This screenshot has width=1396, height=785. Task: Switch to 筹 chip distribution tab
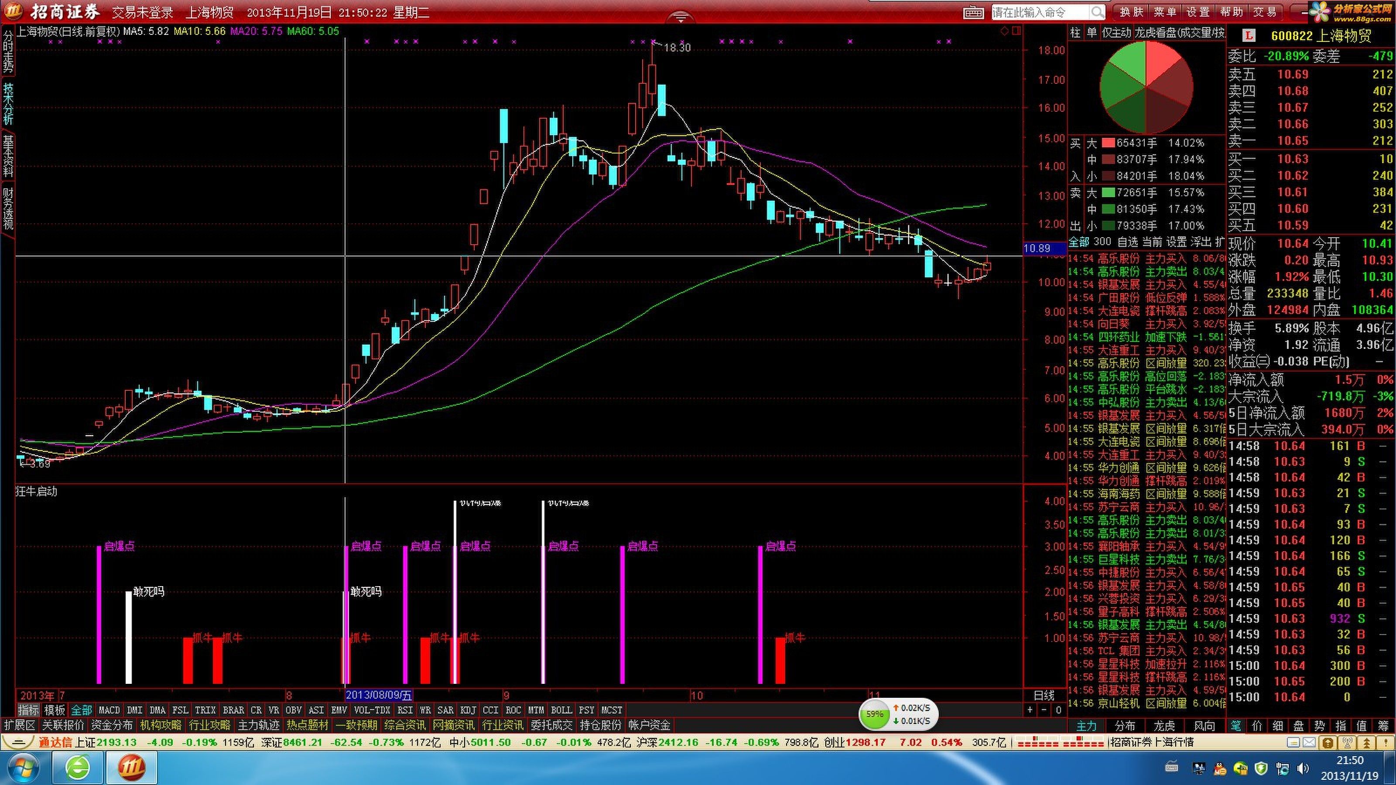pyautogui.click(x=1383, y=725)
